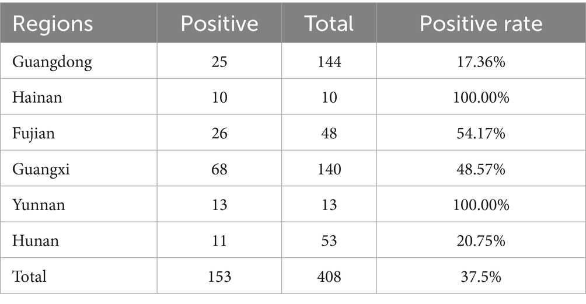Click the Guangxi total value 140
Viewport: 586px width, 304px height.
click(329, 169)
